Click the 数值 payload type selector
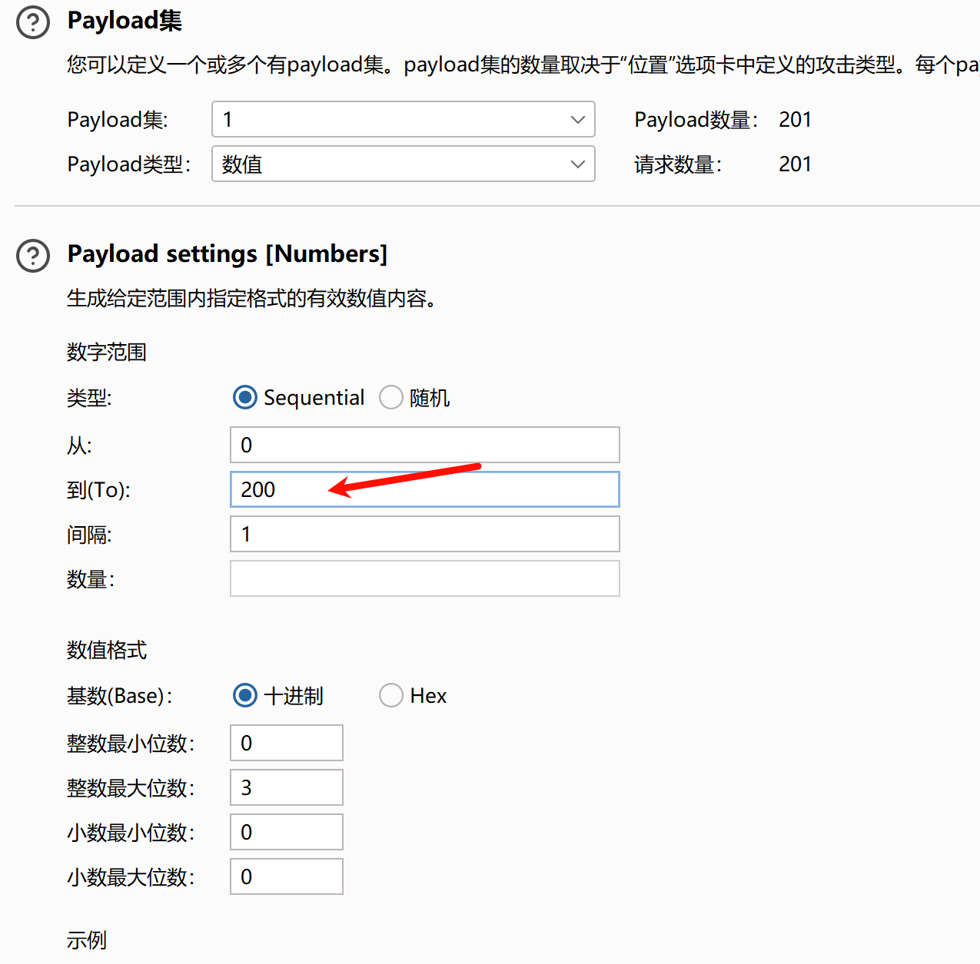Image resolution: width=980 pixels, height=964 pixels. pyautogui.click(x=404, y=164)
